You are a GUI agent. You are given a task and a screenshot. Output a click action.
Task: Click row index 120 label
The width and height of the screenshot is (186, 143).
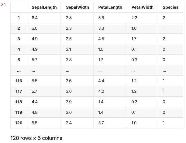click(19, 123)
